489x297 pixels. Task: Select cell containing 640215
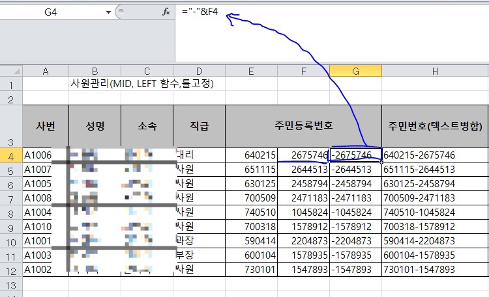(x=251, y=155)
